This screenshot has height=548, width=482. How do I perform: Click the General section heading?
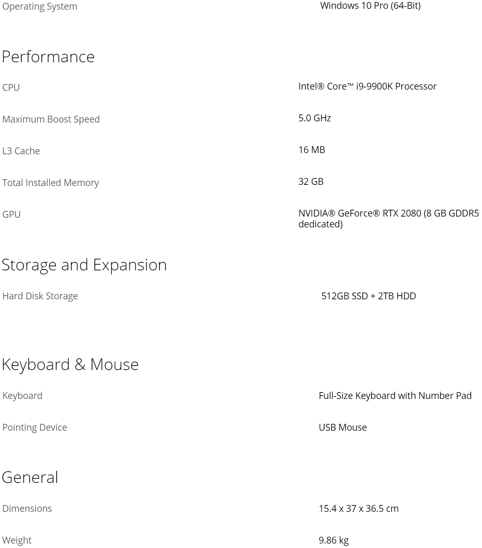click(30, 477)
